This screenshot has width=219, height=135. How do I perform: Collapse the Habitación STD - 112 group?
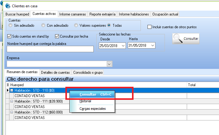coord(12,112)
